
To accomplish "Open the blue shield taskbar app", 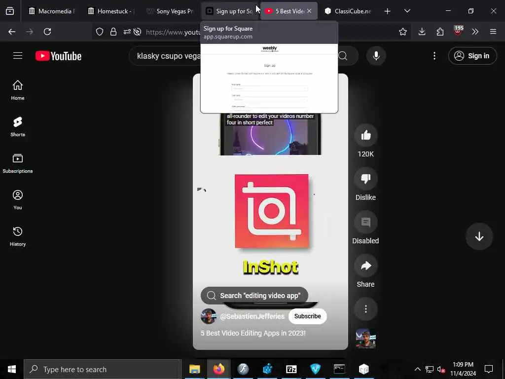I will tap(315, 369).
